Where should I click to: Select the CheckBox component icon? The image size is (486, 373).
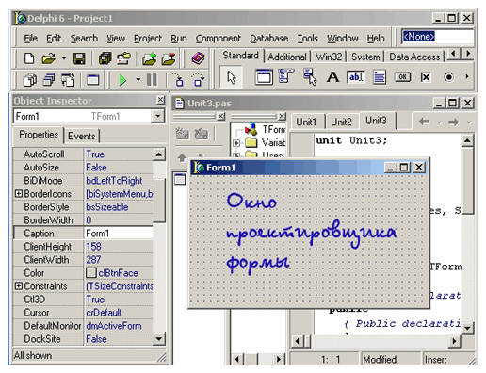click(426, 77)
